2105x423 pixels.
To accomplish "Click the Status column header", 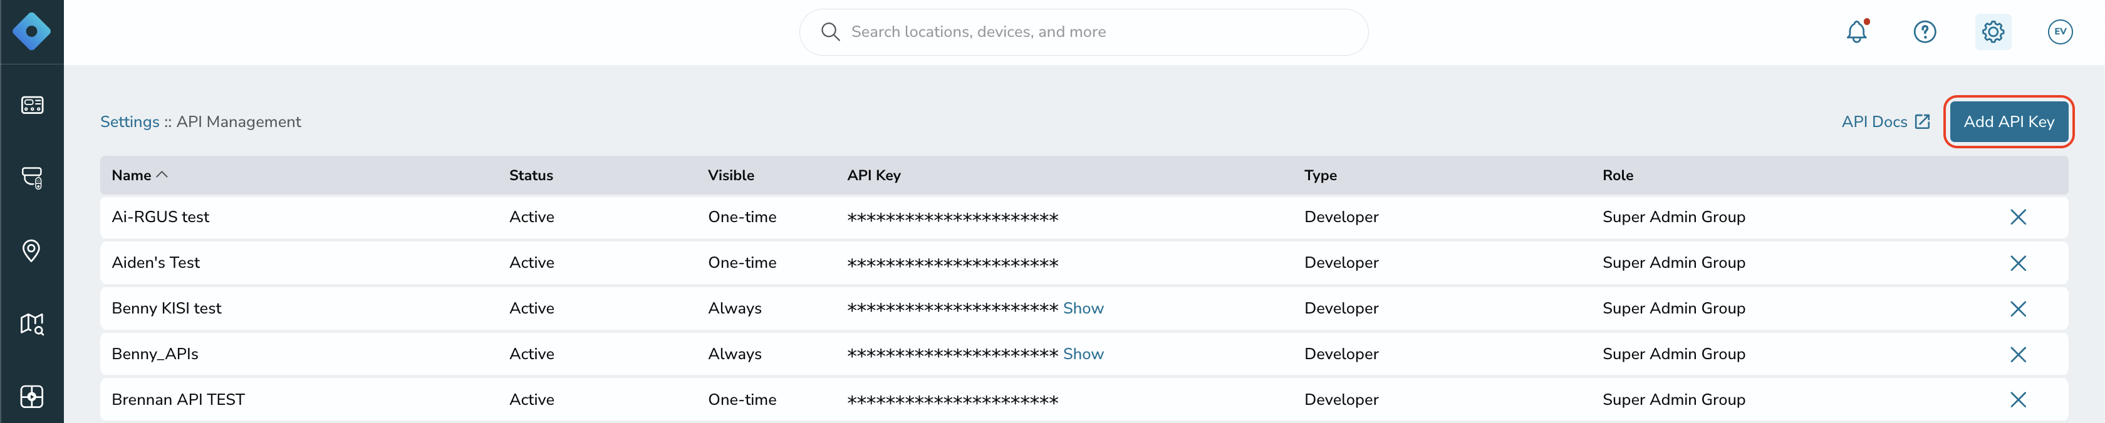I will [x=531, y=175].
